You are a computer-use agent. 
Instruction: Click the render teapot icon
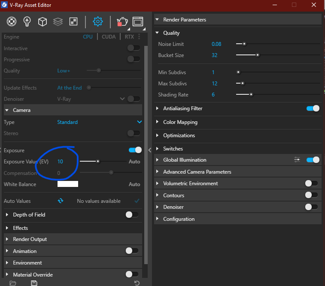(x=121, y=21)
